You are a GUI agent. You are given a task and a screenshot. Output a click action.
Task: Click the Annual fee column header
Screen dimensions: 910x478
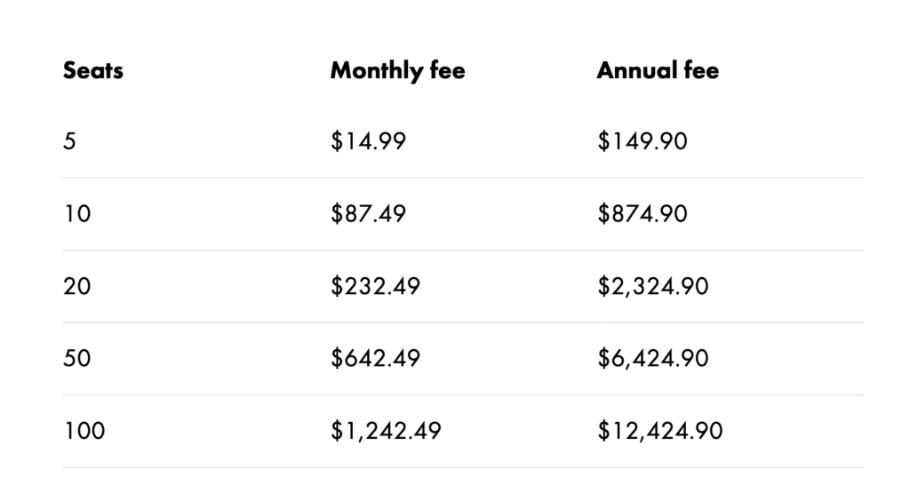pyautogui.click(x=658, y=71)
